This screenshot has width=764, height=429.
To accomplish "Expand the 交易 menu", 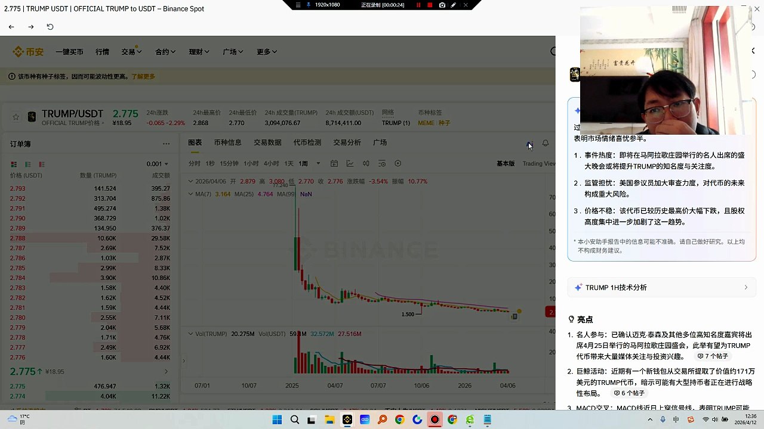I will point(131,52).
